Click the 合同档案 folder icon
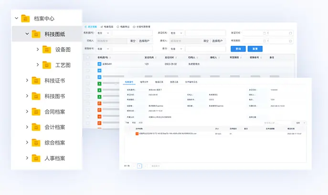This screenshot has height=195, width=328. 37,112
